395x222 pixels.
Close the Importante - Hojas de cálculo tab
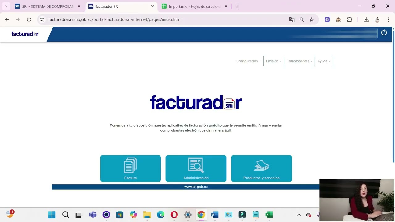(226, 6)
